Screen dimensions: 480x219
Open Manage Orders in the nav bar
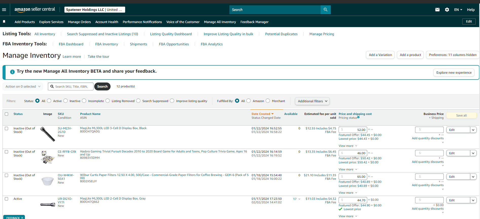coord(79,22)
